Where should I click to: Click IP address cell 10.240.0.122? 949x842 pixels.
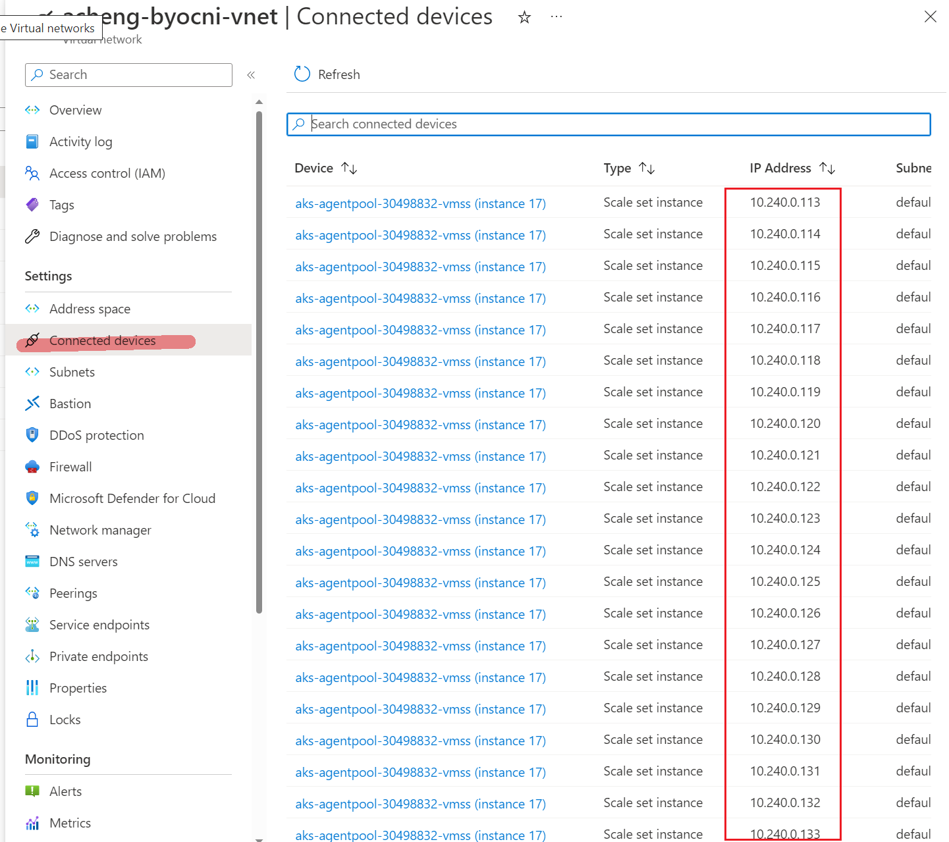(x=785, y=487)
